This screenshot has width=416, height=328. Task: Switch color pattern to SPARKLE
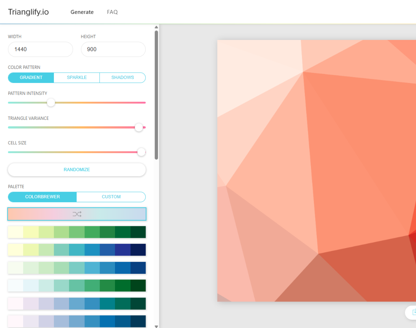pos(77,78)
